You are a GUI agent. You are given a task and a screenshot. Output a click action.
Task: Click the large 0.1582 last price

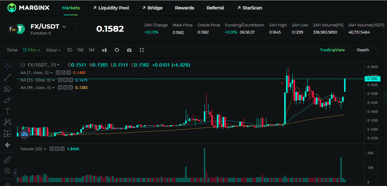pos(110,29)
